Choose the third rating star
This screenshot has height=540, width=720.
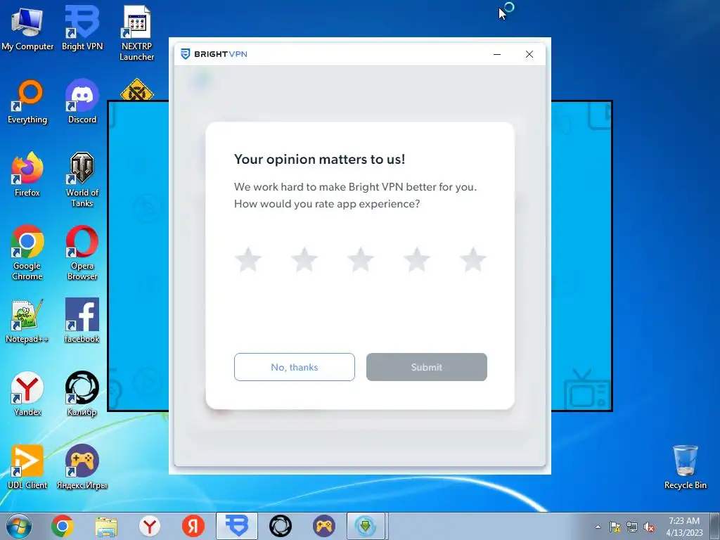(361, 259)
